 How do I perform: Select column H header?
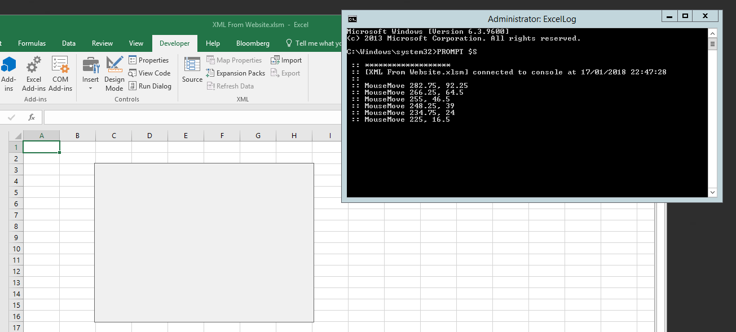click(294, 136)
